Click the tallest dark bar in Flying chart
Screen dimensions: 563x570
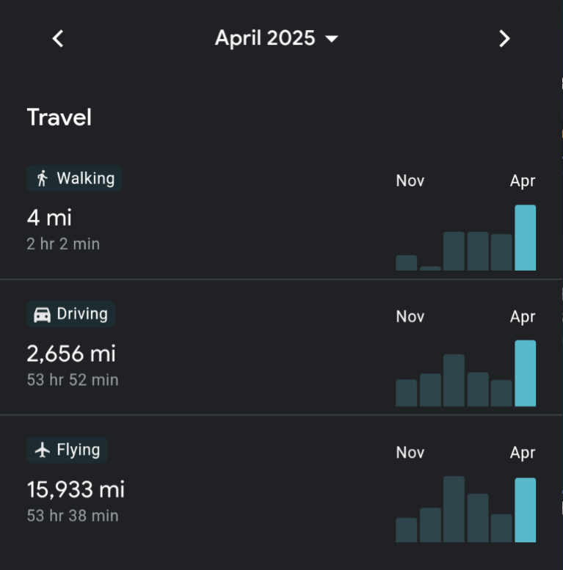coord(454,509)
